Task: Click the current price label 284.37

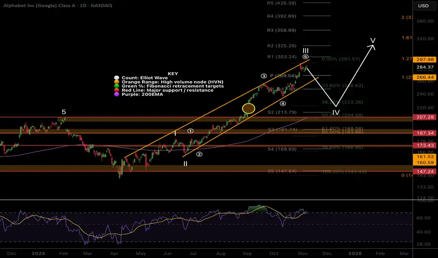Action: click(425, 67)
